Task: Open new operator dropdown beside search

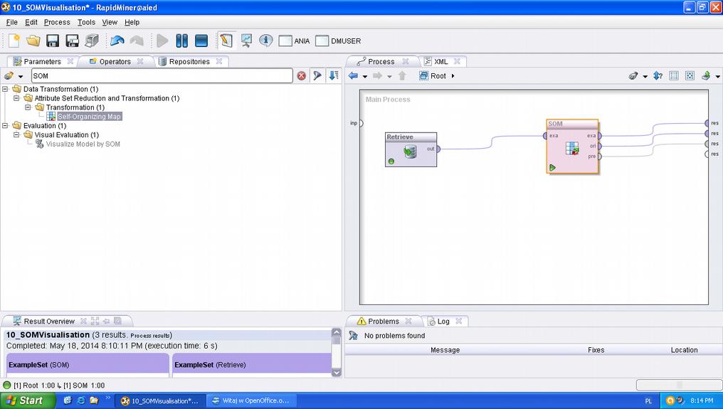Action: coord(20,76)
